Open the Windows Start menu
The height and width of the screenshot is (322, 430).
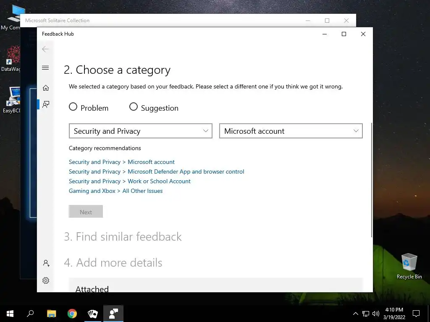click(x=10, y=314)
